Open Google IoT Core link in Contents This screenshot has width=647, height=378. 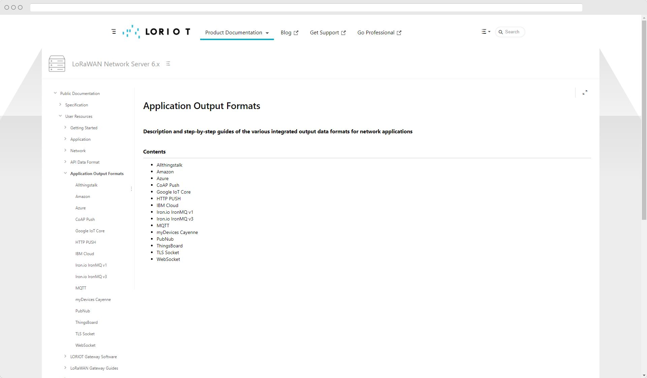[174, 192]
